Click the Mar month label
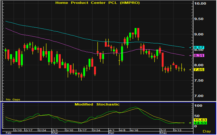 pyautogui.click(x=54, y=133)
